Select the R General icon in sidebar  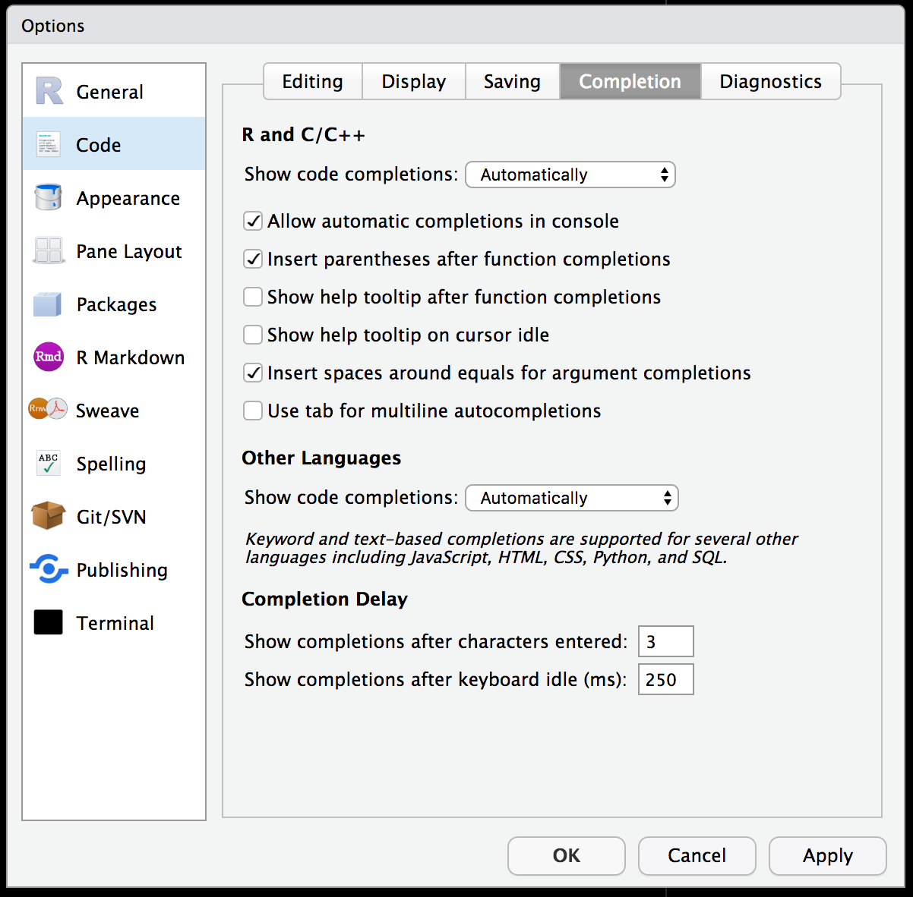(47, 91)
